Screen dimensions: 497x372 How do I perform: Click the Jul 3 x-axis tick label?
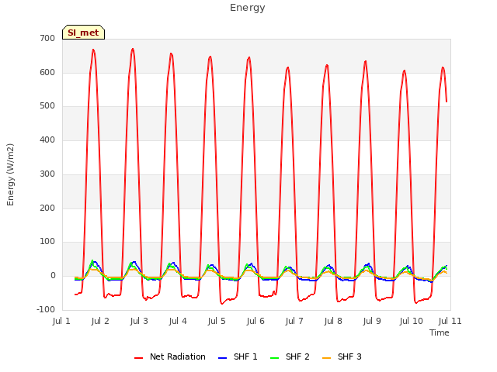click(x=139, y=321)
